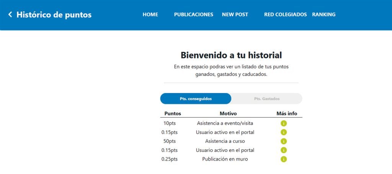Open info icon for first Usuario activo row
Screen dimensions: 392x174
pyautogui.click(x=284, y=132)
